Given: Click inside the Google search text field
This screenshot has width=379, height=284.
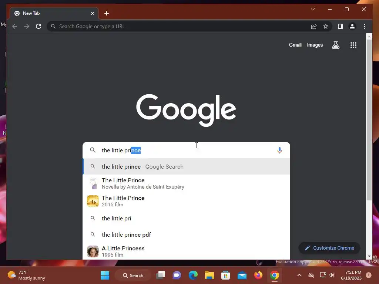Looking at the screenshot, I should pos(186,150).
